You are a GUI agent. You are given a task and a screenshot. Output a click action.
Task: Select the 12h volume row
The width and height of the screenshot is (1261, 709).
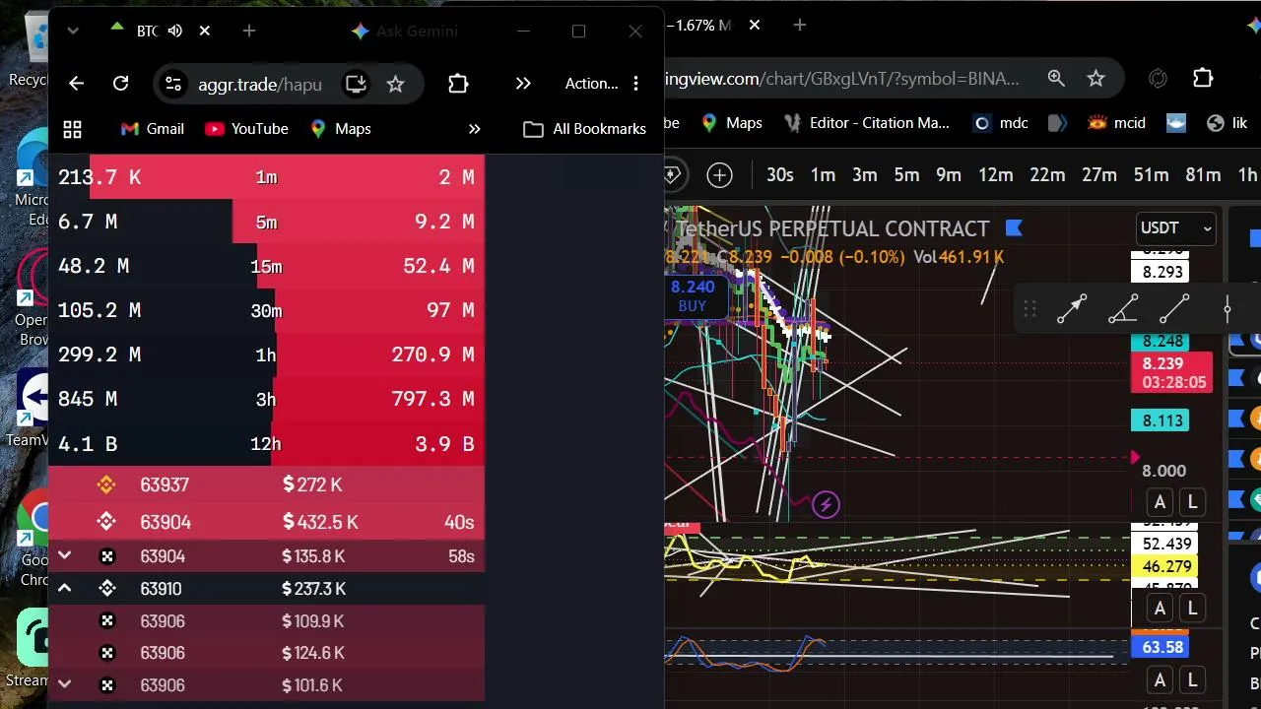coord(266,444)
